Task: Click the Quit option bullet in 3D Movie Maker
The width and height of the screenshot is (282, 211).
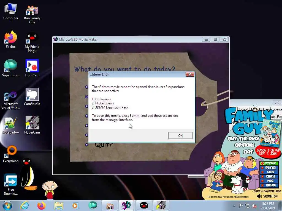Action: 87,145
